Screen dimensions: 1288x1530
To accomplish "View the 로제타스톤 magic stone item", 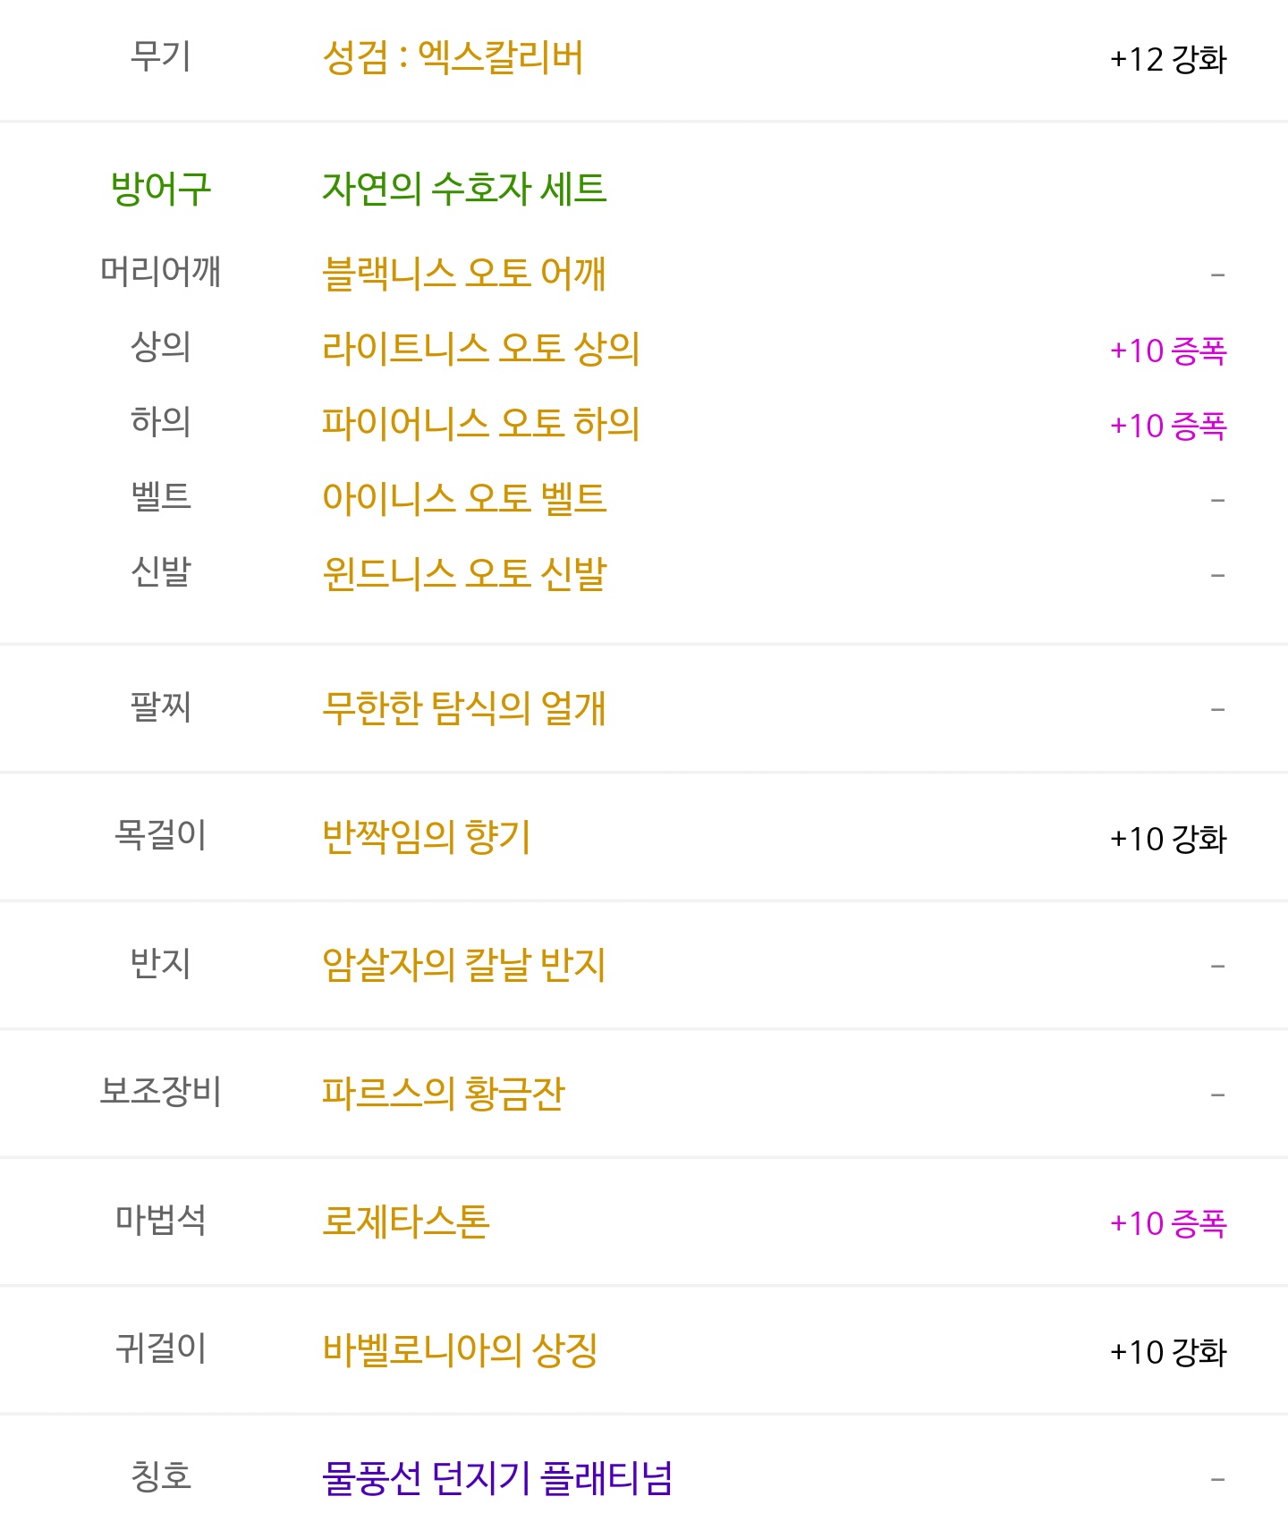I will point(406,1221).
